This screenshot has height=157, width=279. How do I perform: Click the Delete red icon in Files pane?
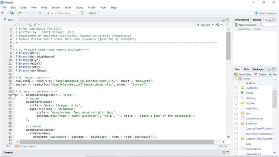click(x=255, y=74)
